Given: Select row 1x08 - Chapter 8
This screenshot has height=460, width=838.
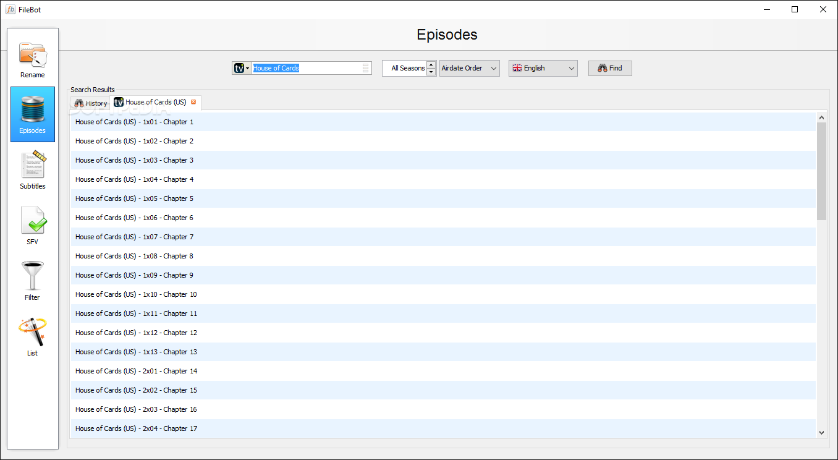Looking at the screenshot, I should point(444,256).
